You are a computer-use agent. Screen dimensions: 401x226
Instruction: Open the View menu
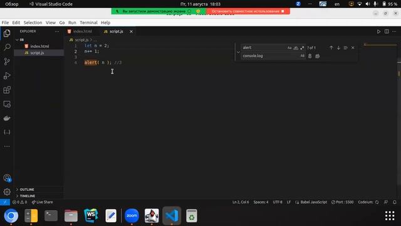click(x=51, y=23)
